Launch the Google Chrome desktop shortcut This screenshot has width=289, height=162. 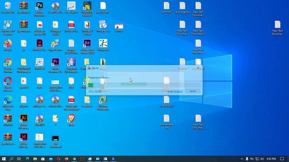[x=8, y=65]
